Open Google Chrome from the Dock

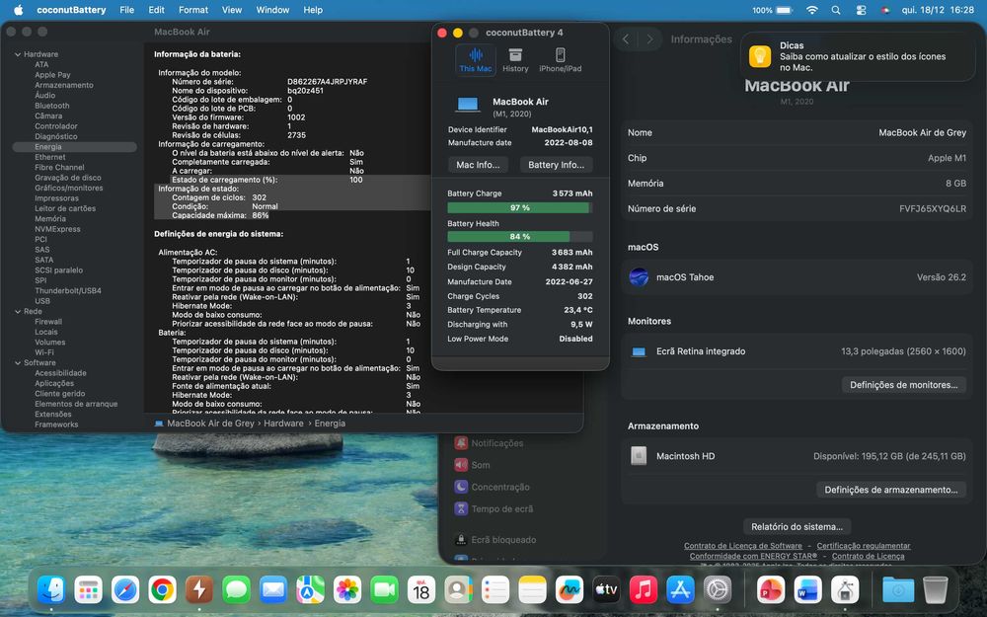coord(163,590)
